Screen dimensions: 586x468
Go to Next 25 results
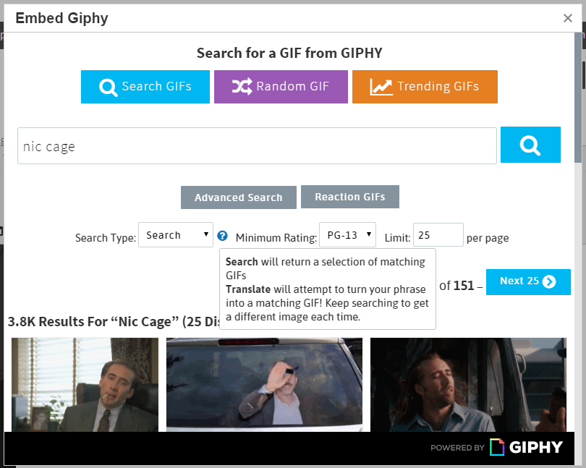click(528, 282)
